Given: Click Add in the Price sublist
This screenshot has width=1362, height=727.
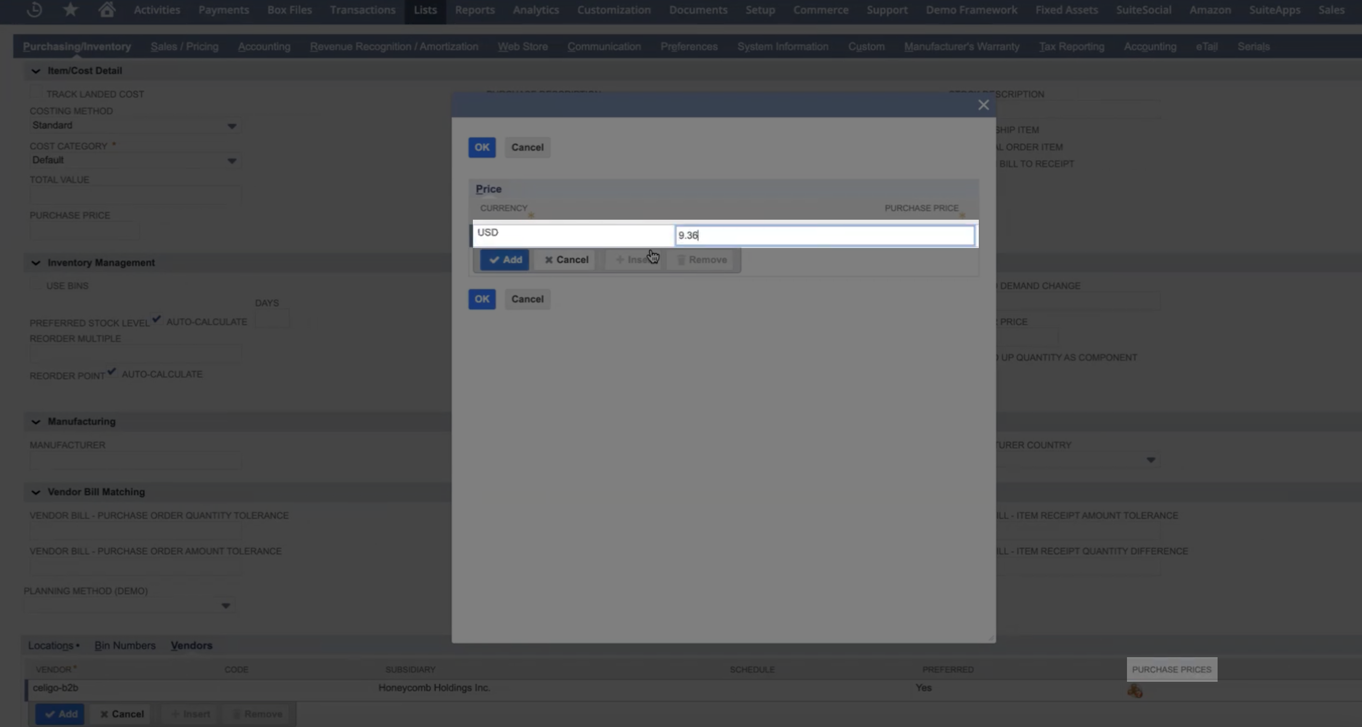Looking at the screenshot, I should pyautogui.click(x=504, y=259).
